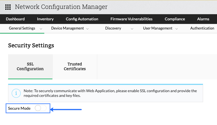
Task: Go to the Alarms menu
Action: [x=203, y=19]
